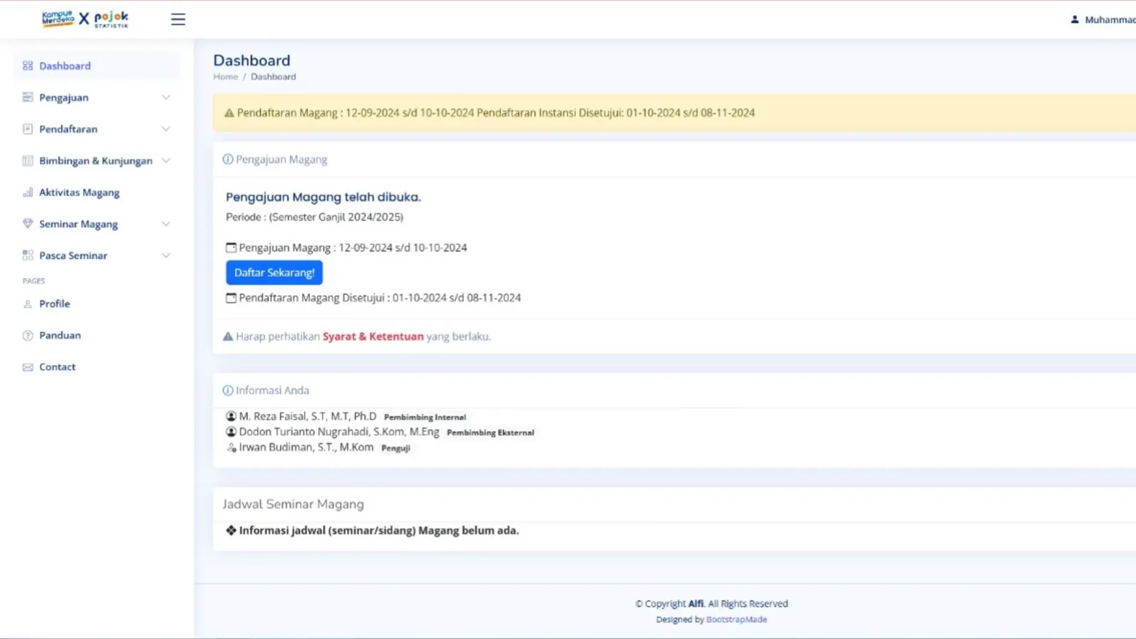
Task: Click the Jadwal Seminar Magang heading
Action: [293, 504]
